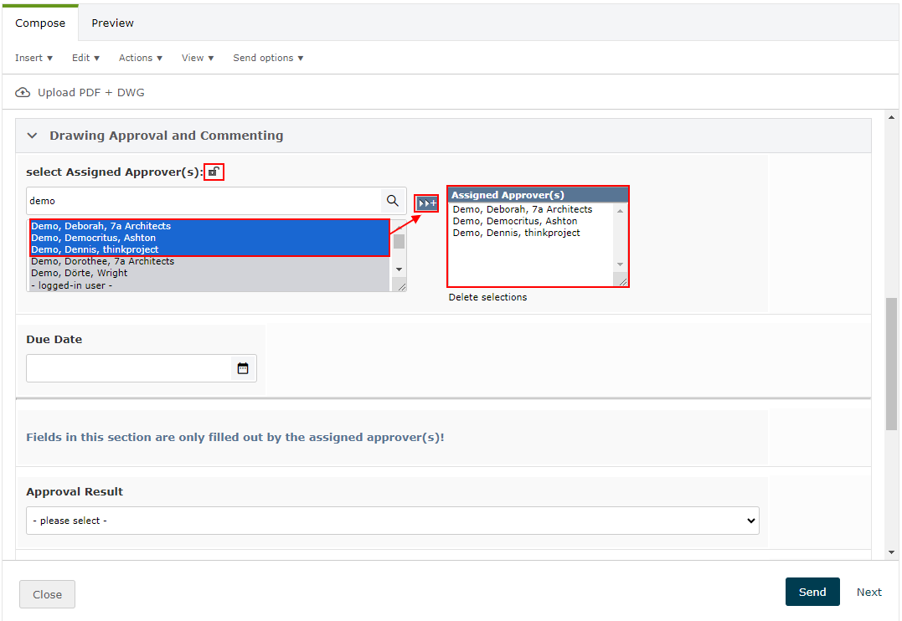
Task: Open the Insert menu
Action: 34,58
